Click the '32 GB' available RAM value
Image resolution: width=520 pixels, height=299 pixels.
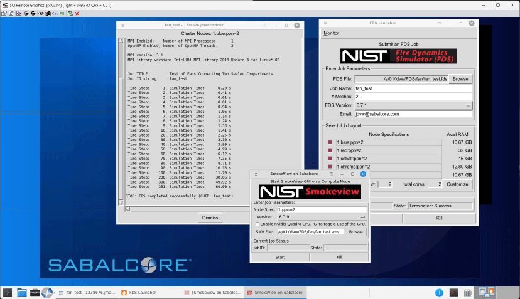tap(465, 150)
